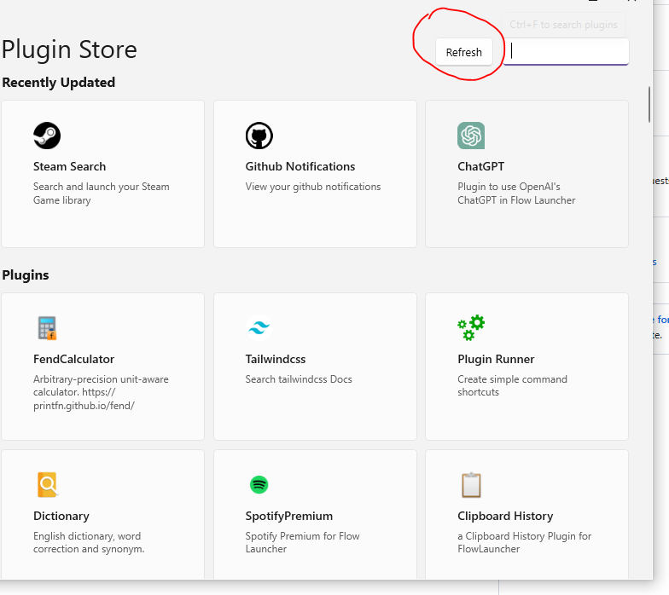Click the FendCalculator calculator icon
The image size is (669, 595).
(x=47, y=327)
